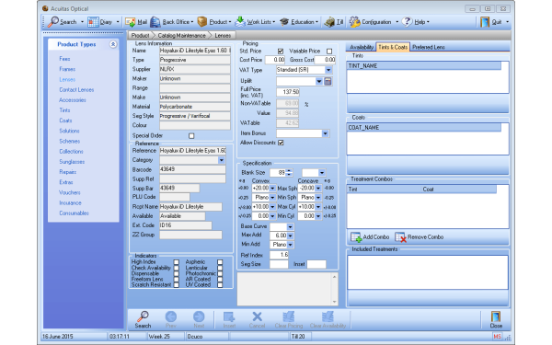Open the VAT Type dropdown

(328, 70)
